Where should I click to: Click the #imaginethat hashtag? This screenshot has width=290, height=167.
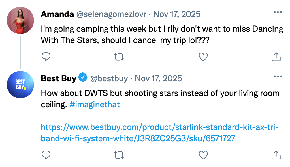point(95,104)
